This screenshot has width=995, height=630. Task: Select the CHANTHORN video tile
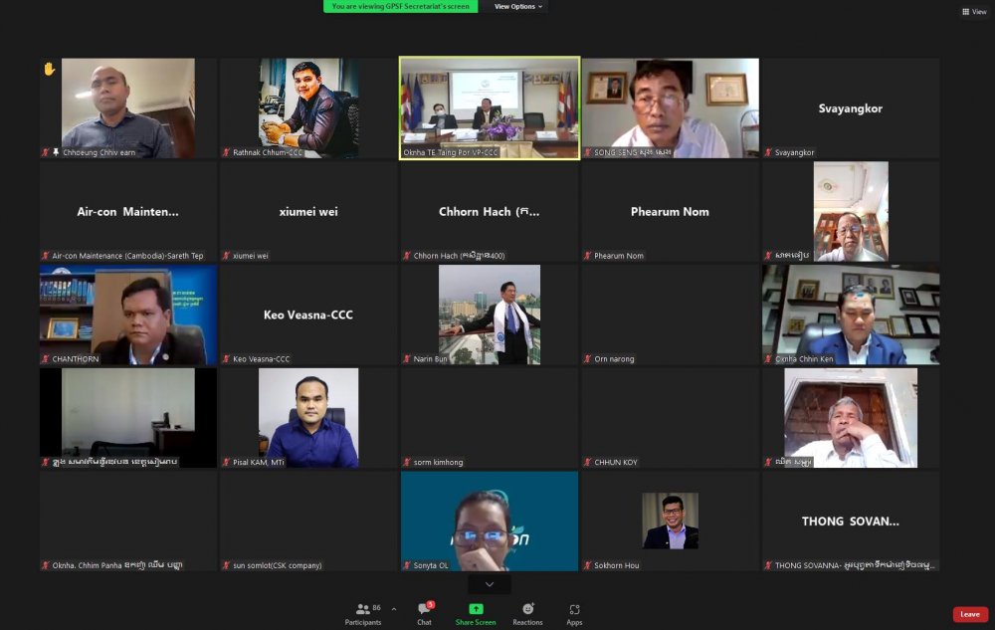[128, 314]
